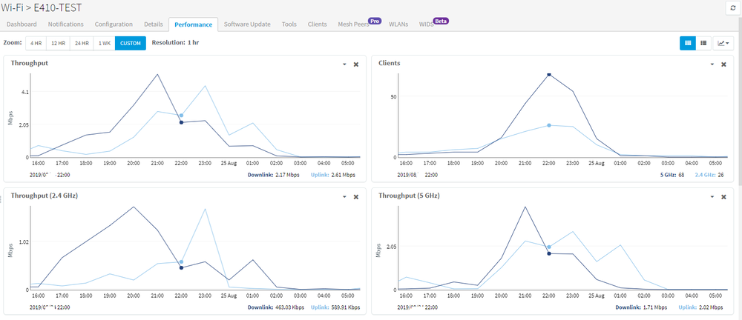Click the Beta badge on WIDS
742x320 pixels.
click(x=441, y=21)
